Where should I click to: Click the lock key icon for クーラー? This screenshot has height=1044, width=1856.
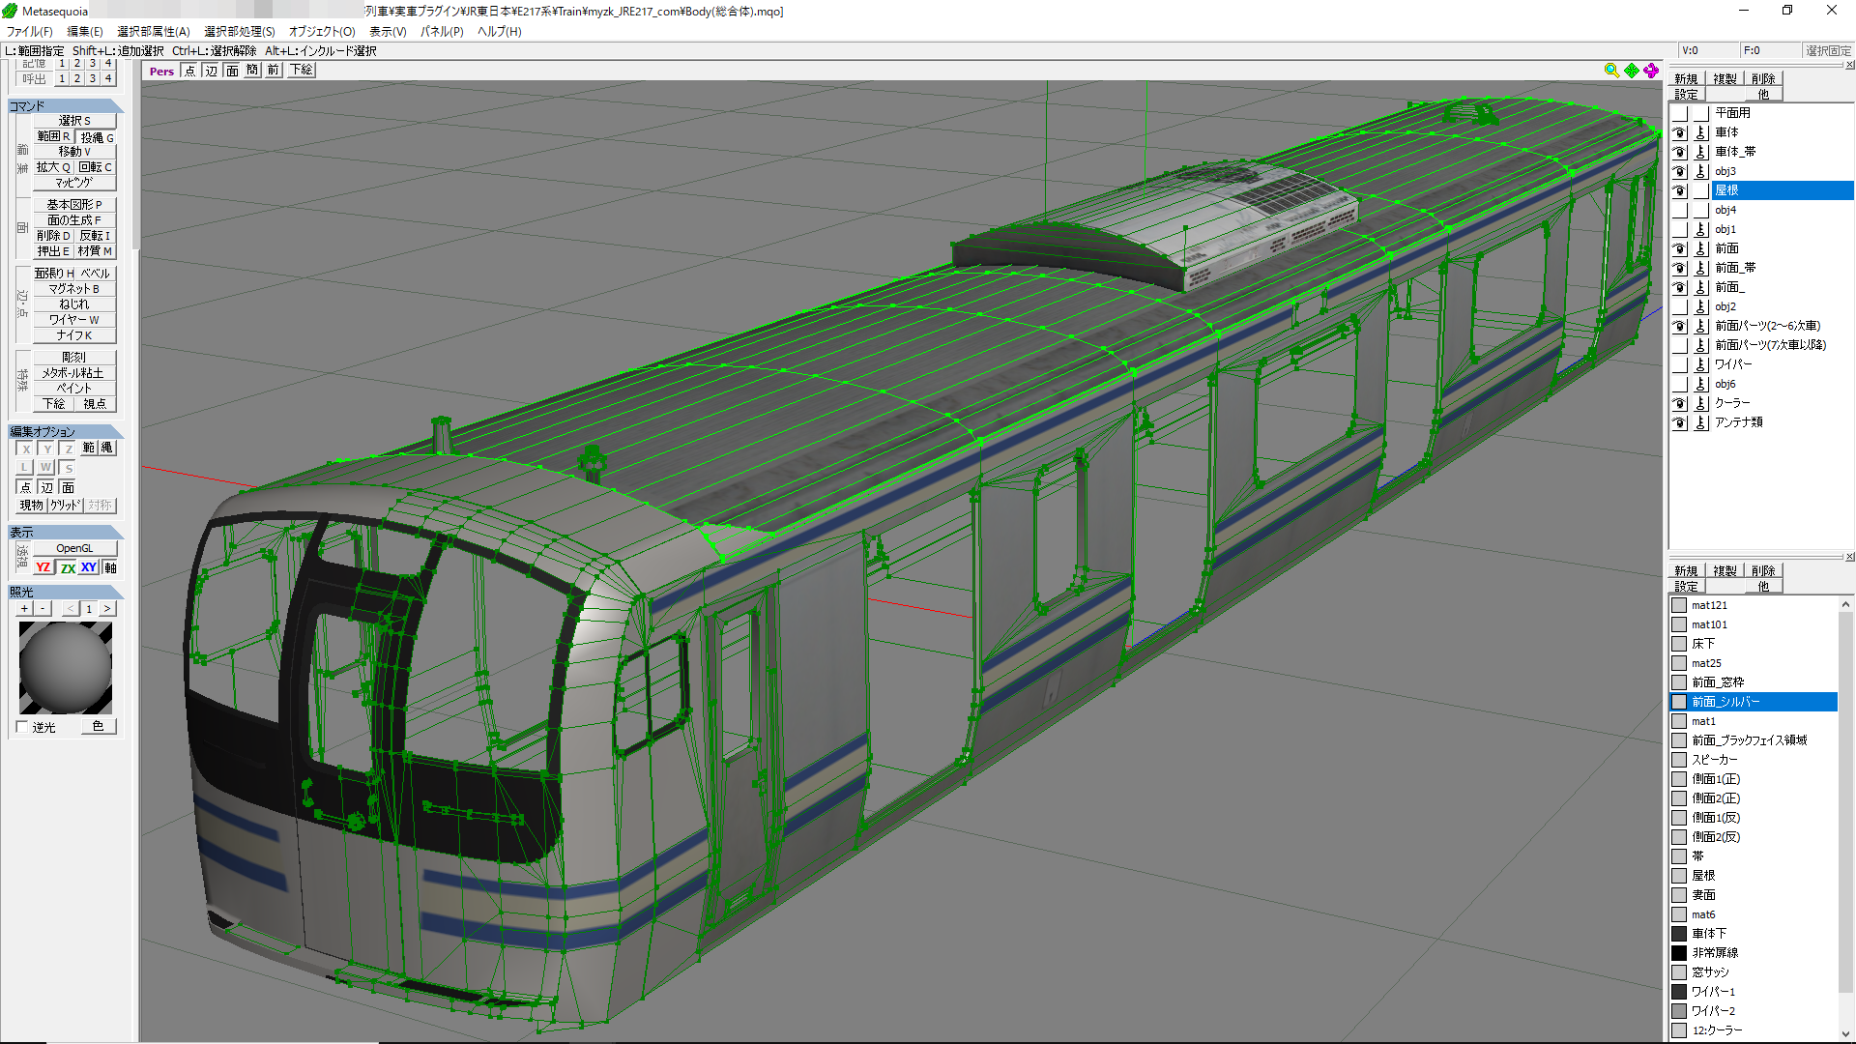tap(1701, 403)
